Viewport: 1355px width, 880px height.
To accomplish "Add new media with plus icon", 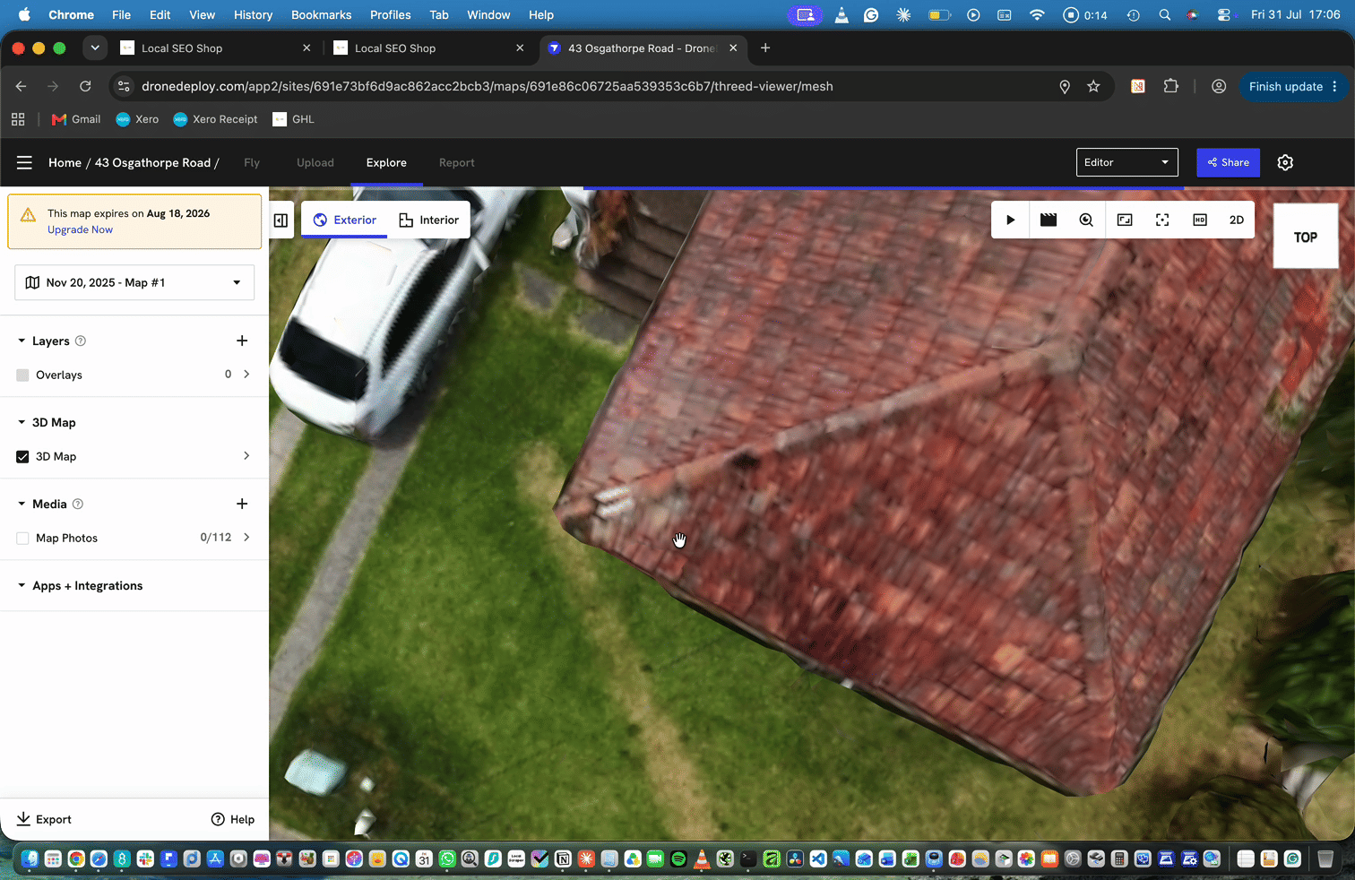I will tap(242, 504).
